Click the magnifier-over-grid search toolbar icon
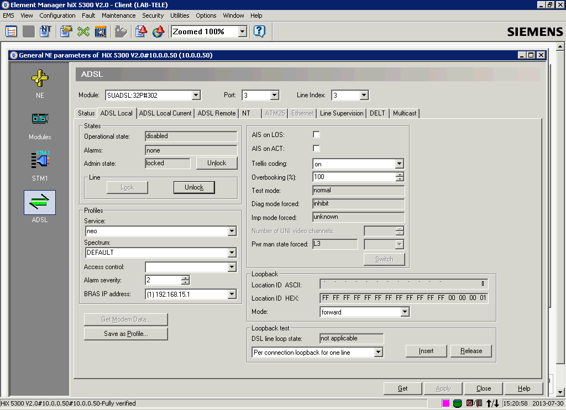Image resolution: width=566 pixels, height=410 pixels. (101, 31)
